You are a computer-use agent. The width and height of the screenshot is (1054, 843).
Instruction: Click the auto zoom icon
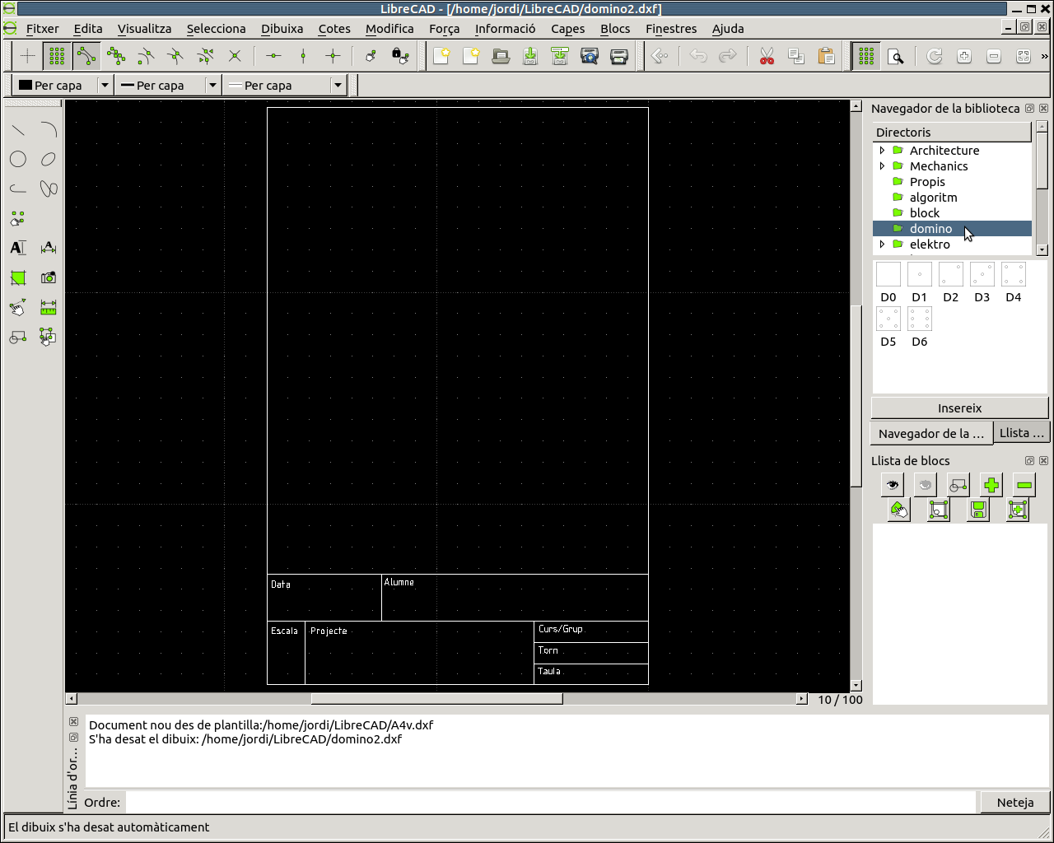tap(1024, 56)
